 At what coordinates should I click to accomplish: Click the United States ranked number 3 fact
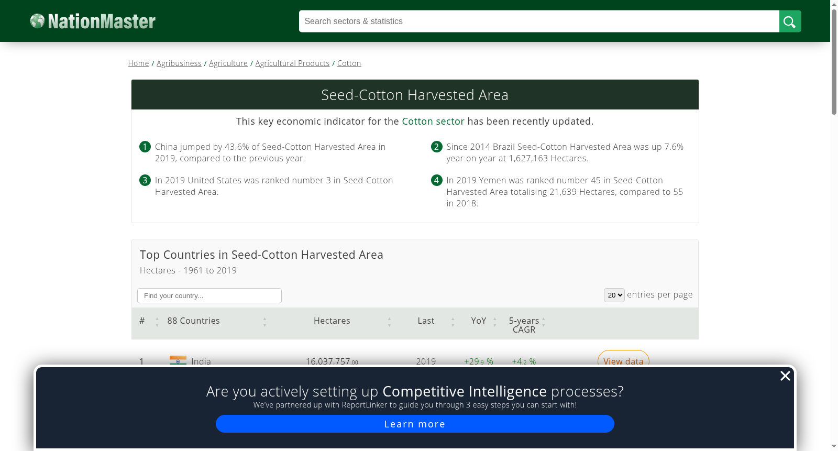click(274, 186)
